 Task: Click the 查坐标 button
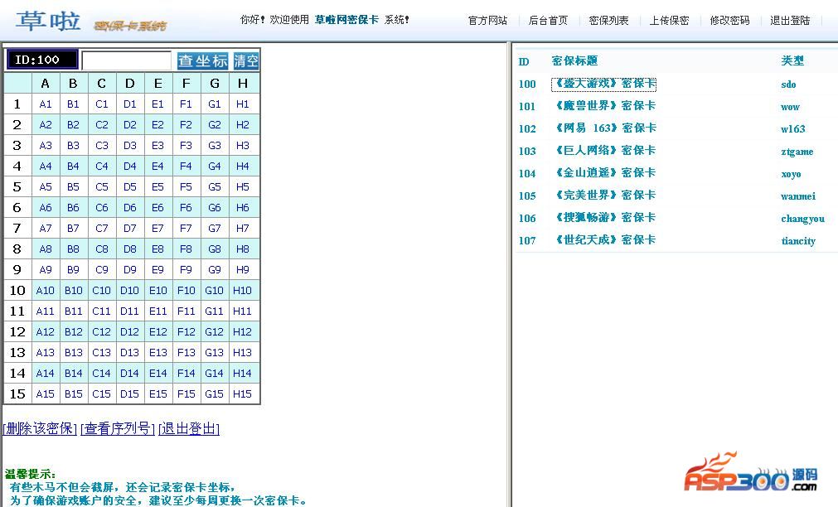202,60
